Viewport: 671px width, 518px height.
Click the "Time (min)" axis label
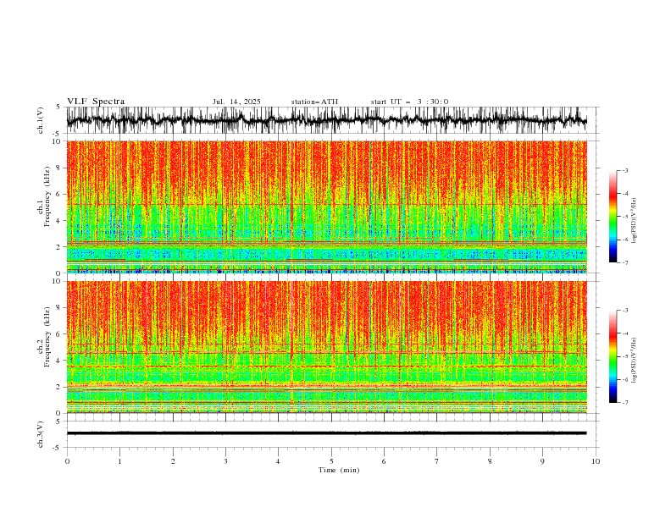[339, 470]
